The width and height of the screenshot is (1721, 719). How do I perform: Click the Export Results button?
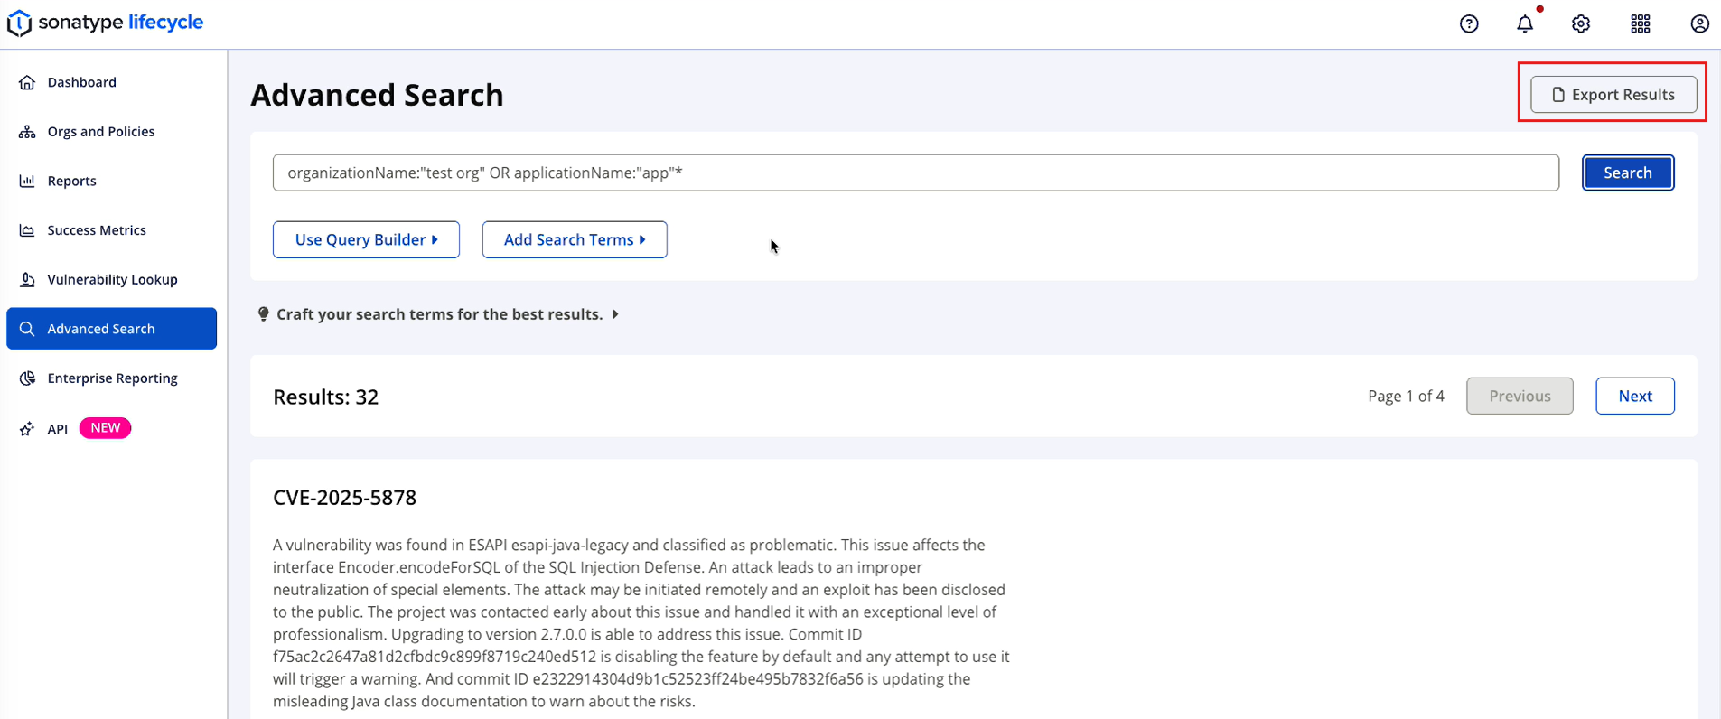[x=1613, y=95]
